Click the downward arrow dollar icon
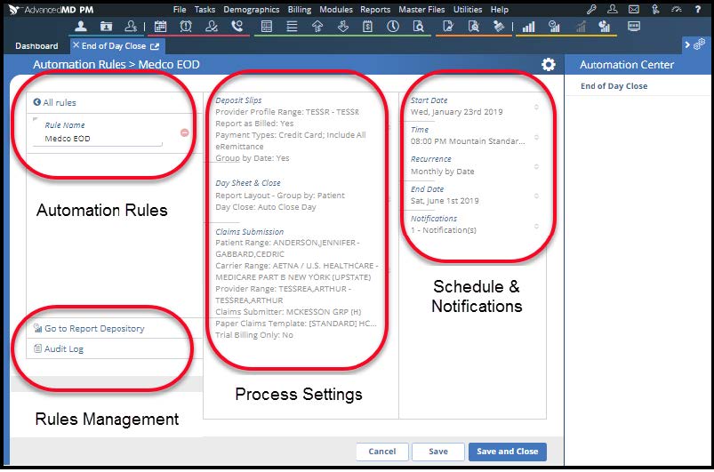The height and width of the screenshot is (472, 714). [342, 27]
